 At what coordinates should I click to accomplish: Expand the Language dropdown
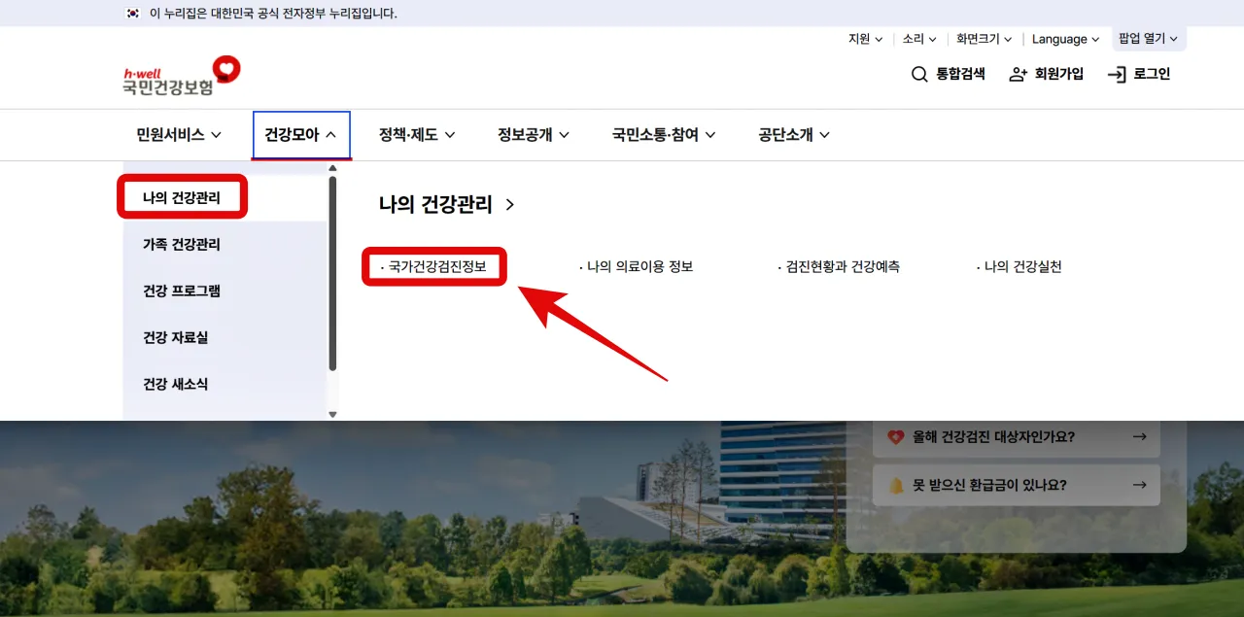(1064, 39)
